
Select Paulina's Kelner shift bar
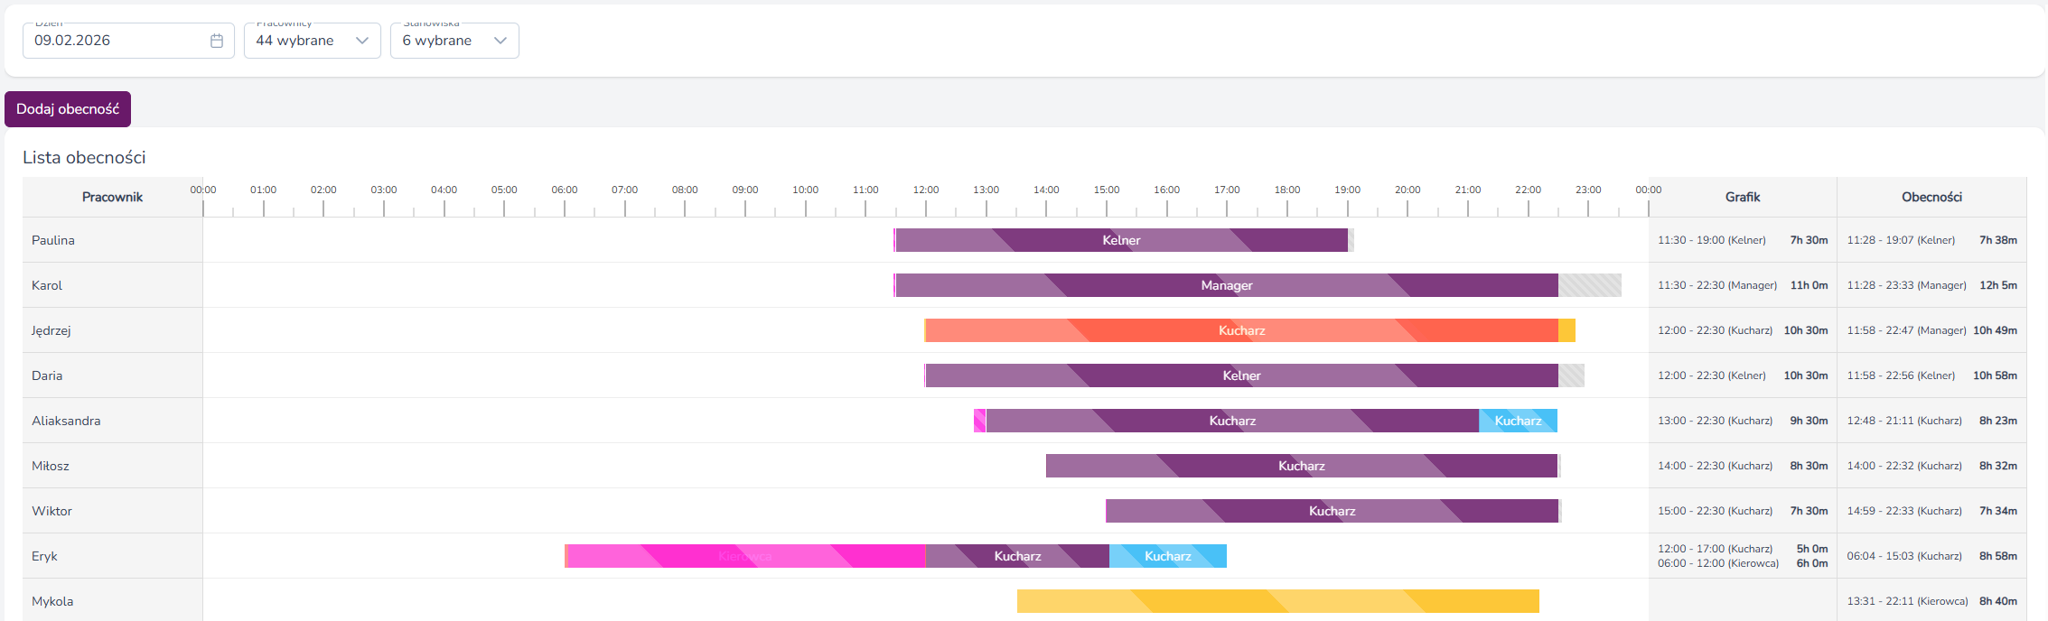[x=1121, y=240]
